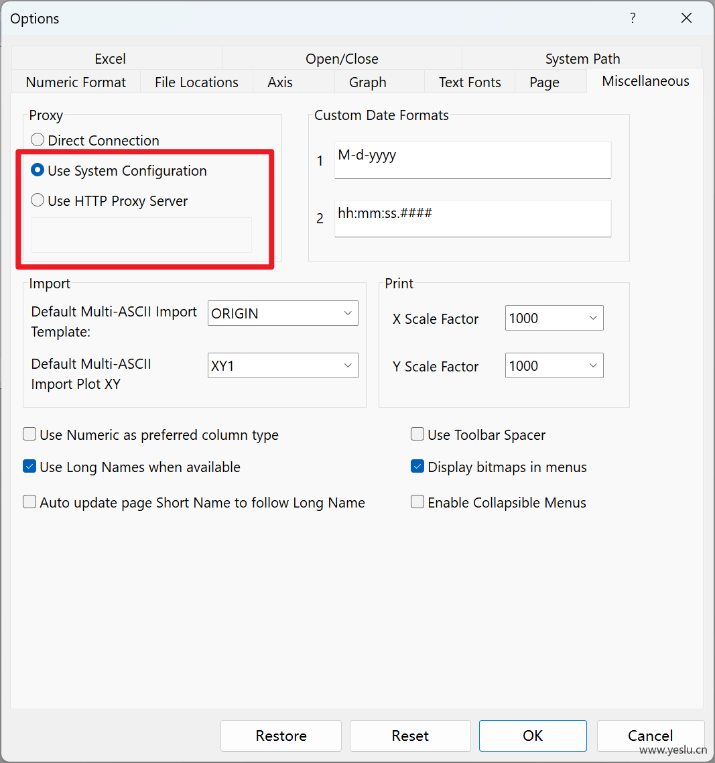The image size is (715, 763).
Task: Open Default Multi-ASCII Import Template dropdown
Action: pos(283,313)
